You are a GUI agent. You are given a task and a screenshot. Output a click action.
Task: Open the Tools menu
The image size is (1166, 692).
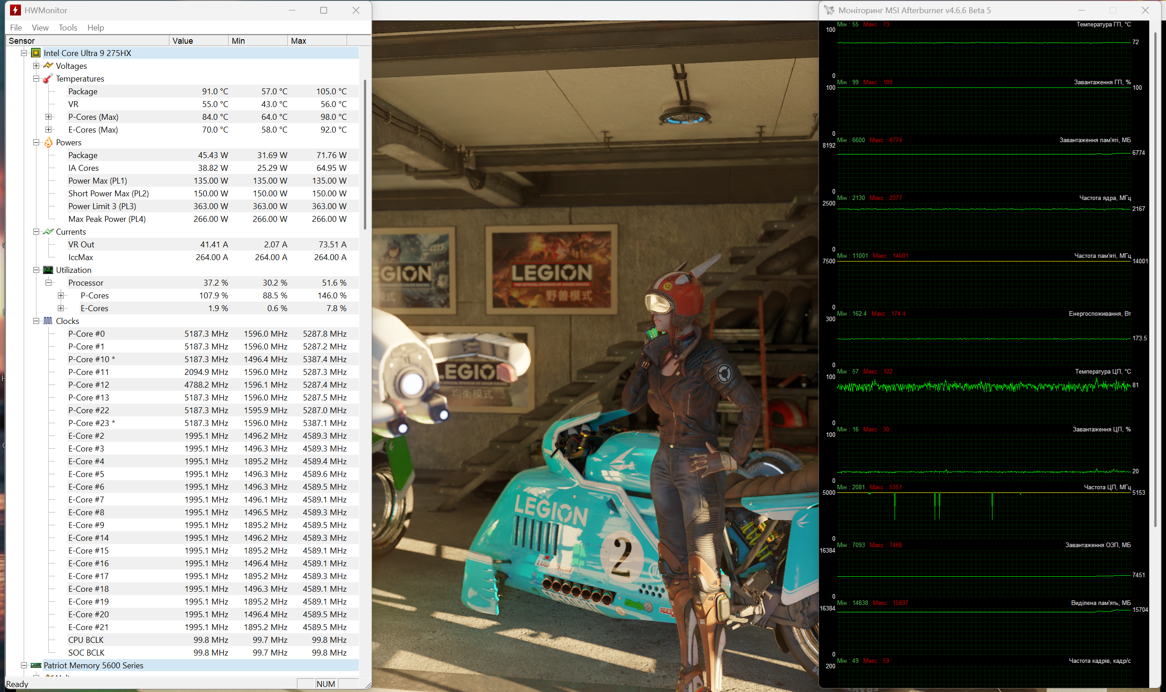pyautogui.click(x=67, y=27)
